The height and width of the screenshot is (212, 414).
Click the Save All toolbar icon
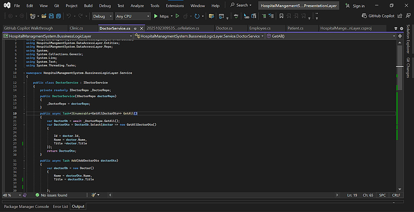(58, 16)
